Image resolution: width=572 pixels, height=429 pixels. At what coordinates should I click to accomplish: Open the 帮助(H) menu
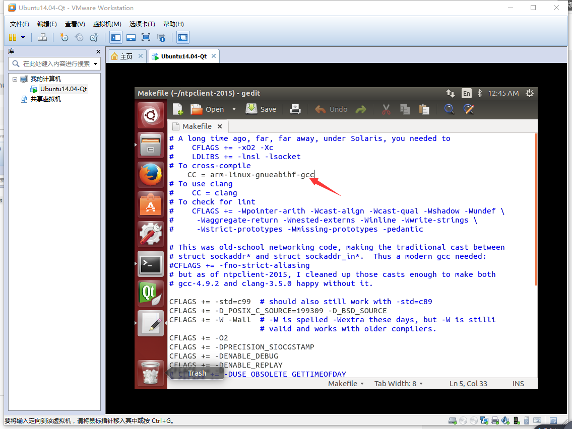pyautogui.click(x=173, y=24)
